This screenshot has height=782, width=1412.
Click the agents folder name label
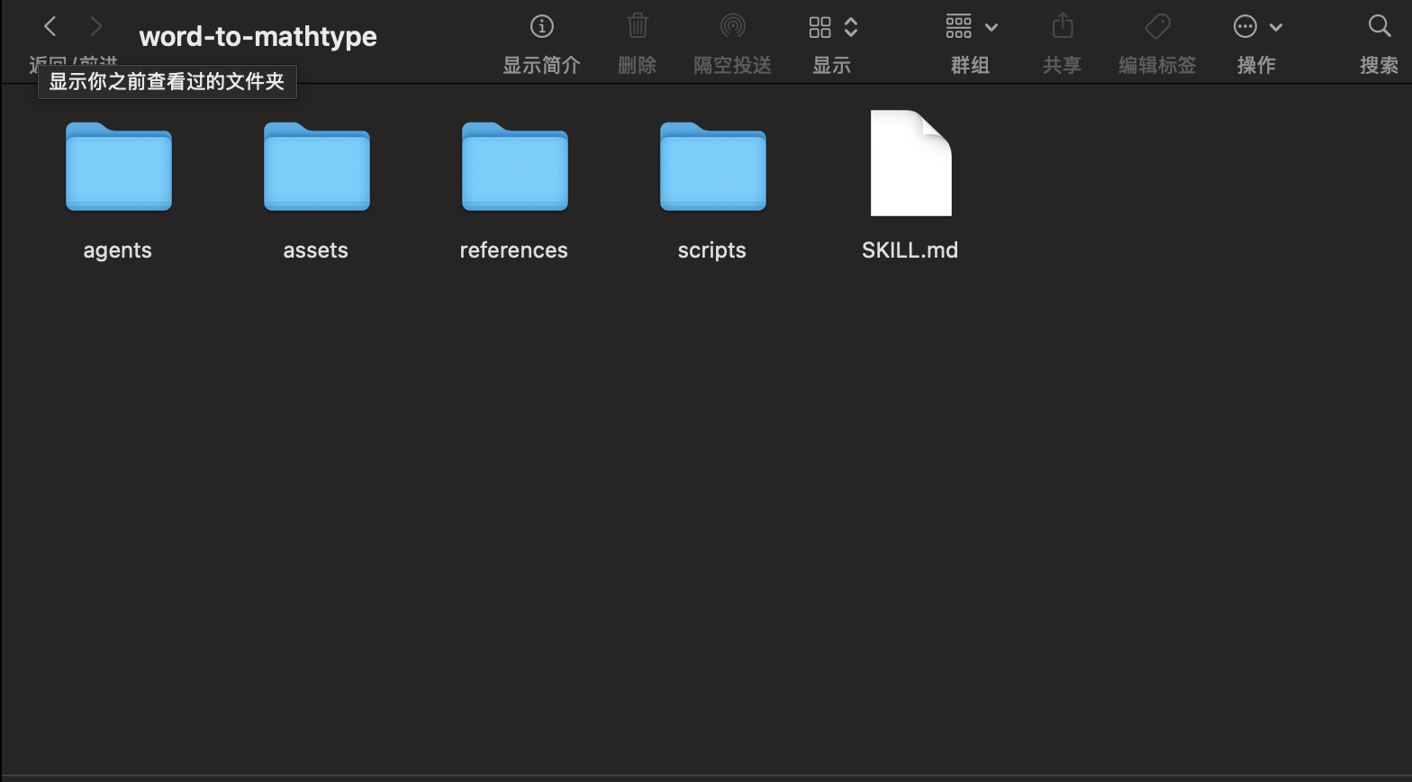[x=118, y=250]
